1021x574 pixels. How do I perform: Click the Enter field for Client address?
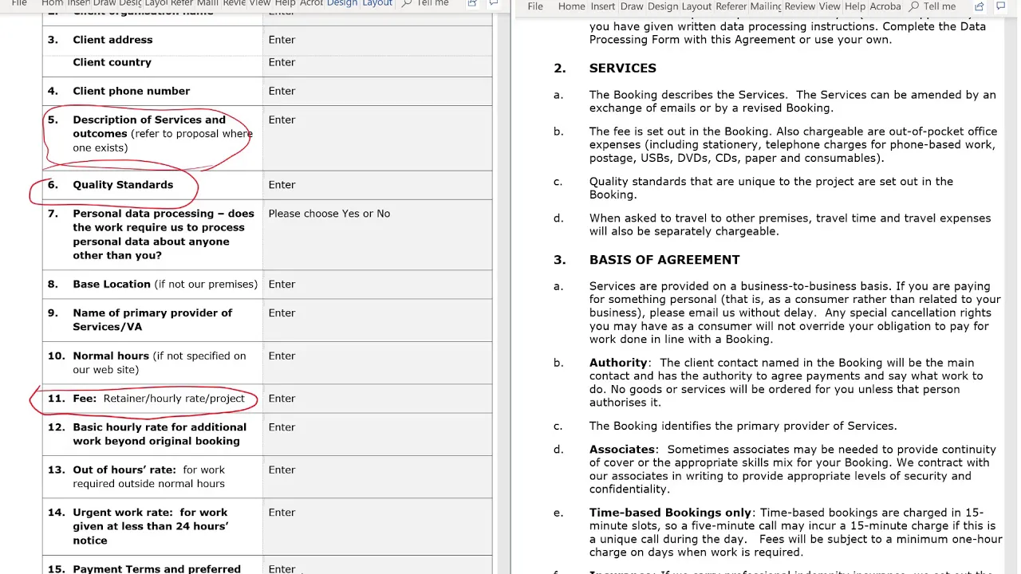(x=377, y=40)
